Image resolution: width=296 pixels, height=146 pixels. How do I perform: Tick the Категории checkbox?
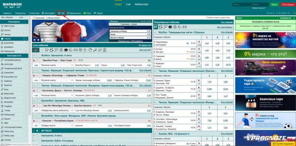[34, 18]
